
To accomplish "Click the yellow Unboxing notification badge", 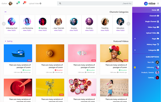I will coord(135,67).
